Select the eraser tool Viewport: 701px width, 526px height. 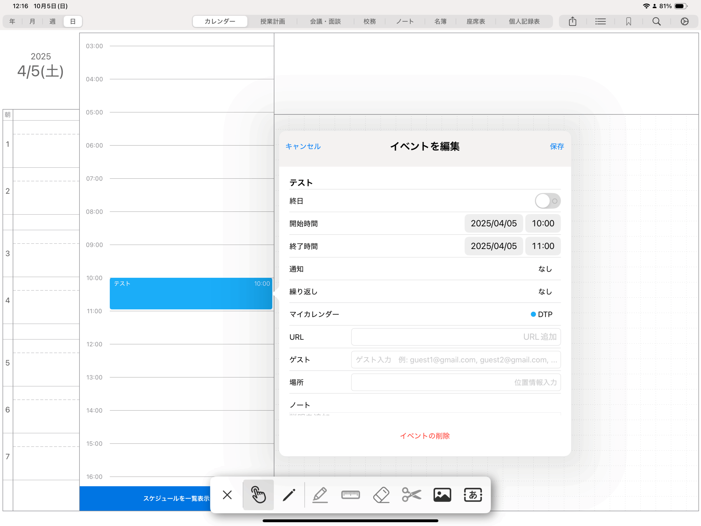coord(381,494)
